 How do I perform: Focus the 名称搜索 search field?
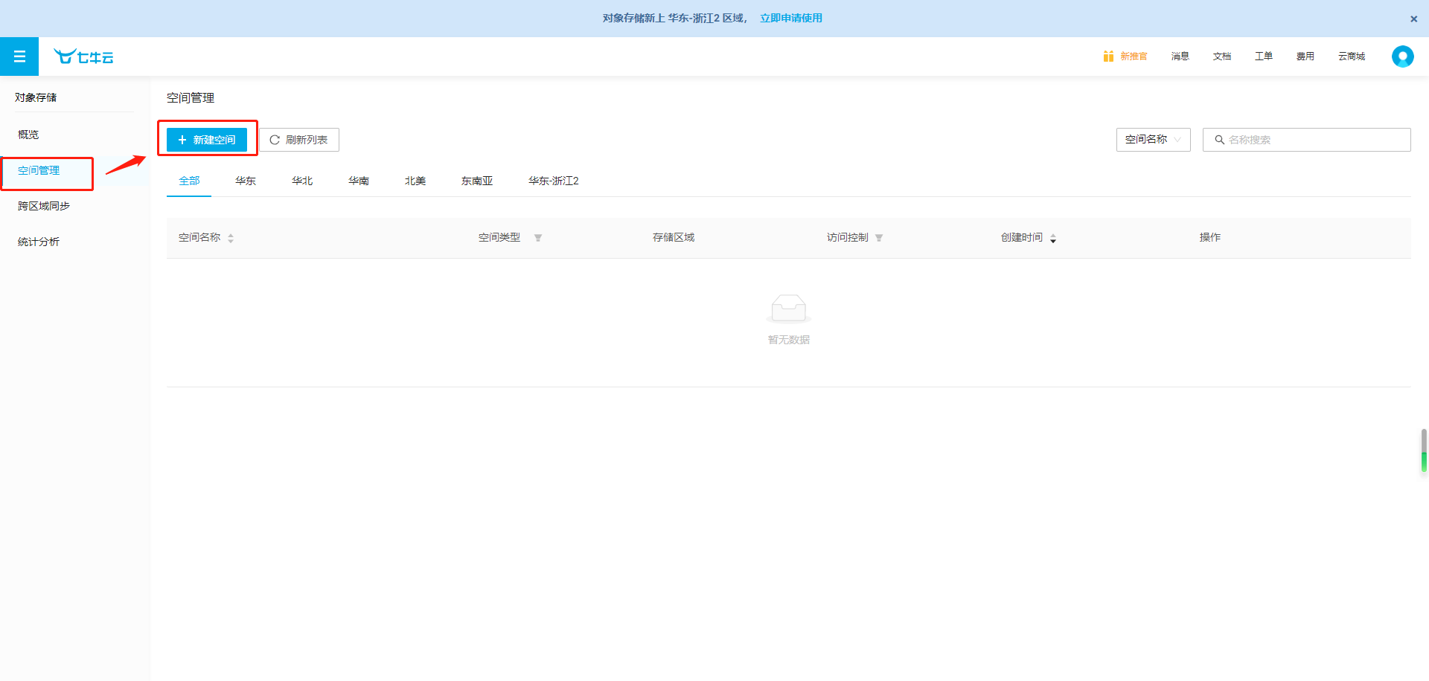coord(1306,140)
